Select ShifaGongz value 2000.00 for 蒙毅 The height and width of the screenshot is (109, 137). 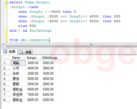tap(50, 84)
